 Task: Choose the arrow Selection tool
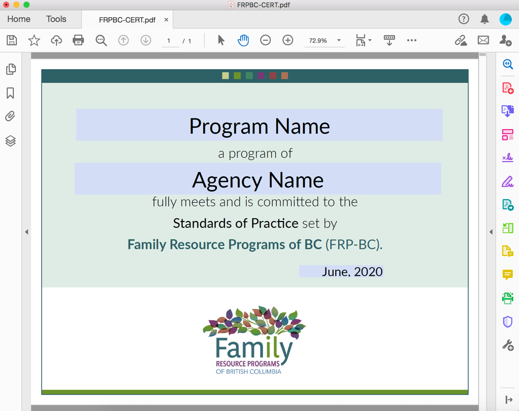click(221, 40)
